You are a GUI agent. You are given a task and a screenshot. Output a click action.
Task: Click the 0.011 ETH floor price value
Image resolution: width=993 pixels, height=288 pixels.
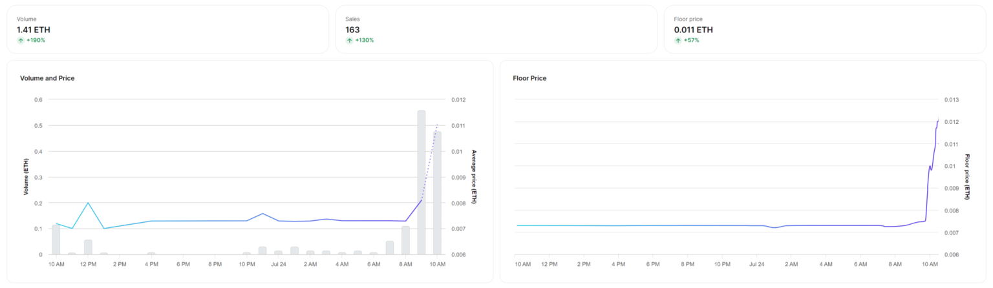click(x=693, y=30)
